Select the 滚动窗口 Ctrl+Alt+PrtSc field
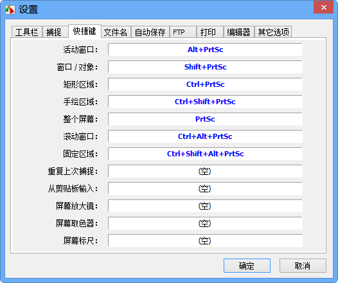Image resolution: width=338 pixels, height=283 pixels. tap(205, 136)
